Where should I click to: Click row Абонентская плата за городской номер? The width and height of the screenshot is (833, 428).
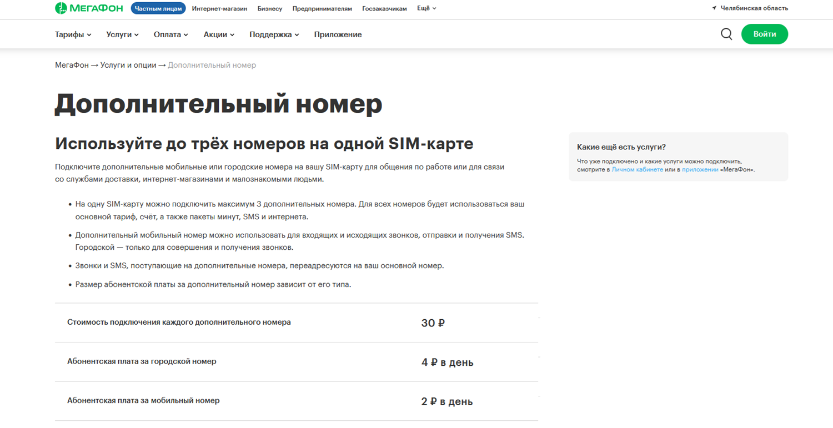point(297,362)
